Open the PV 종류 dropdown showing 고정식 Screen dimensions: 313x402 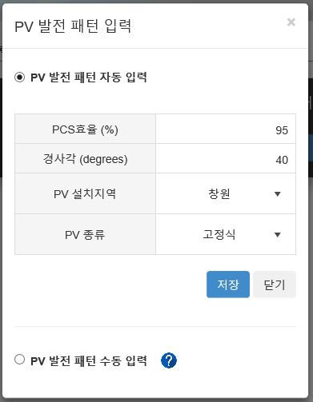(226, 234)
